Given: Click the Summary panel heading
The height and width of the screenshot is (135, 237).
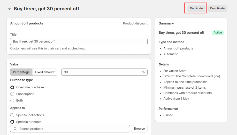Looking at the screenshot, I should [x=166, y=23].
